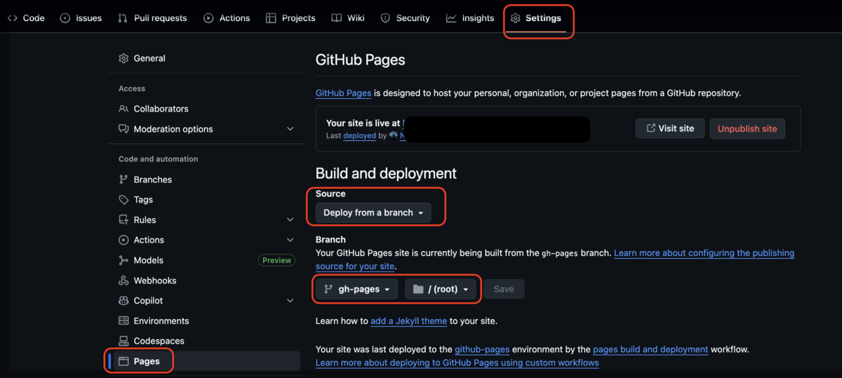The image size is (842, 378).
Task: Click the Projects table icon
Action: click(x=271, y=18)
